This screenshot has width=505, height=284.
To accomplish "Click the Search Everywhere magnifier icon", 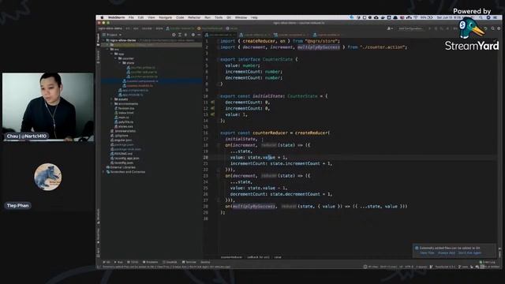I will [492, 28].
